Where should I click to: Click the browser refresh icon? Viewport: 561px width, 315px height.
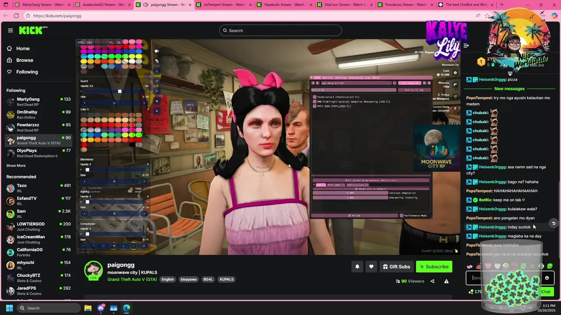click(x=16, y=15)
